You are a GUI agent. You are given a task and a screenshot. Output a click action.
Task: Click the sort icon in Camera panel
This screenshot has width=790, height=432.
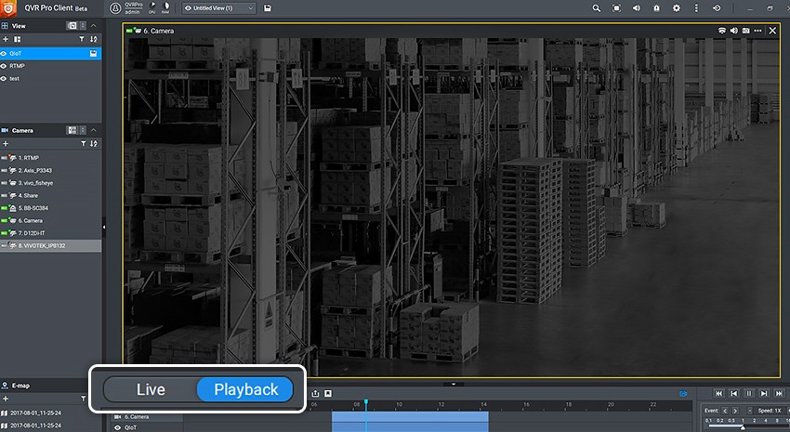click(94, 144)
